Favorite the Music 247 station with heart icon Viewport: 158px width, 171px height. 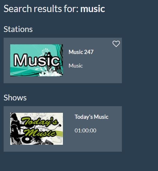[x=116, y=44]
